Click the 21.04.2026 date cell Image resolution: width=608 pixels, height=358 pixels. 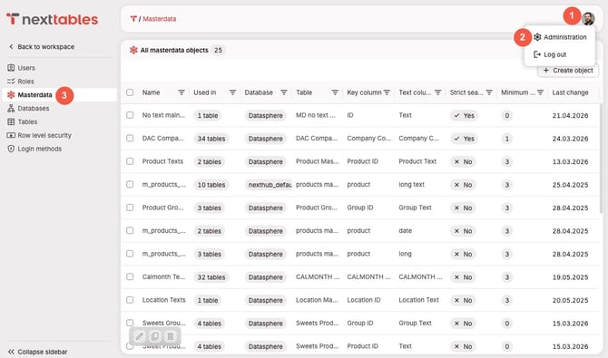coord(570,115)
